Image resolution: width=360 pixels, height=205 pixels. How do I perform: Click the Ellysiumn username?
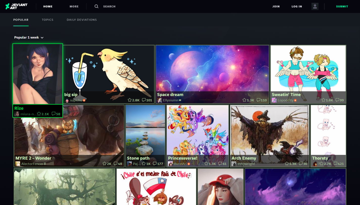click(171, 100)
